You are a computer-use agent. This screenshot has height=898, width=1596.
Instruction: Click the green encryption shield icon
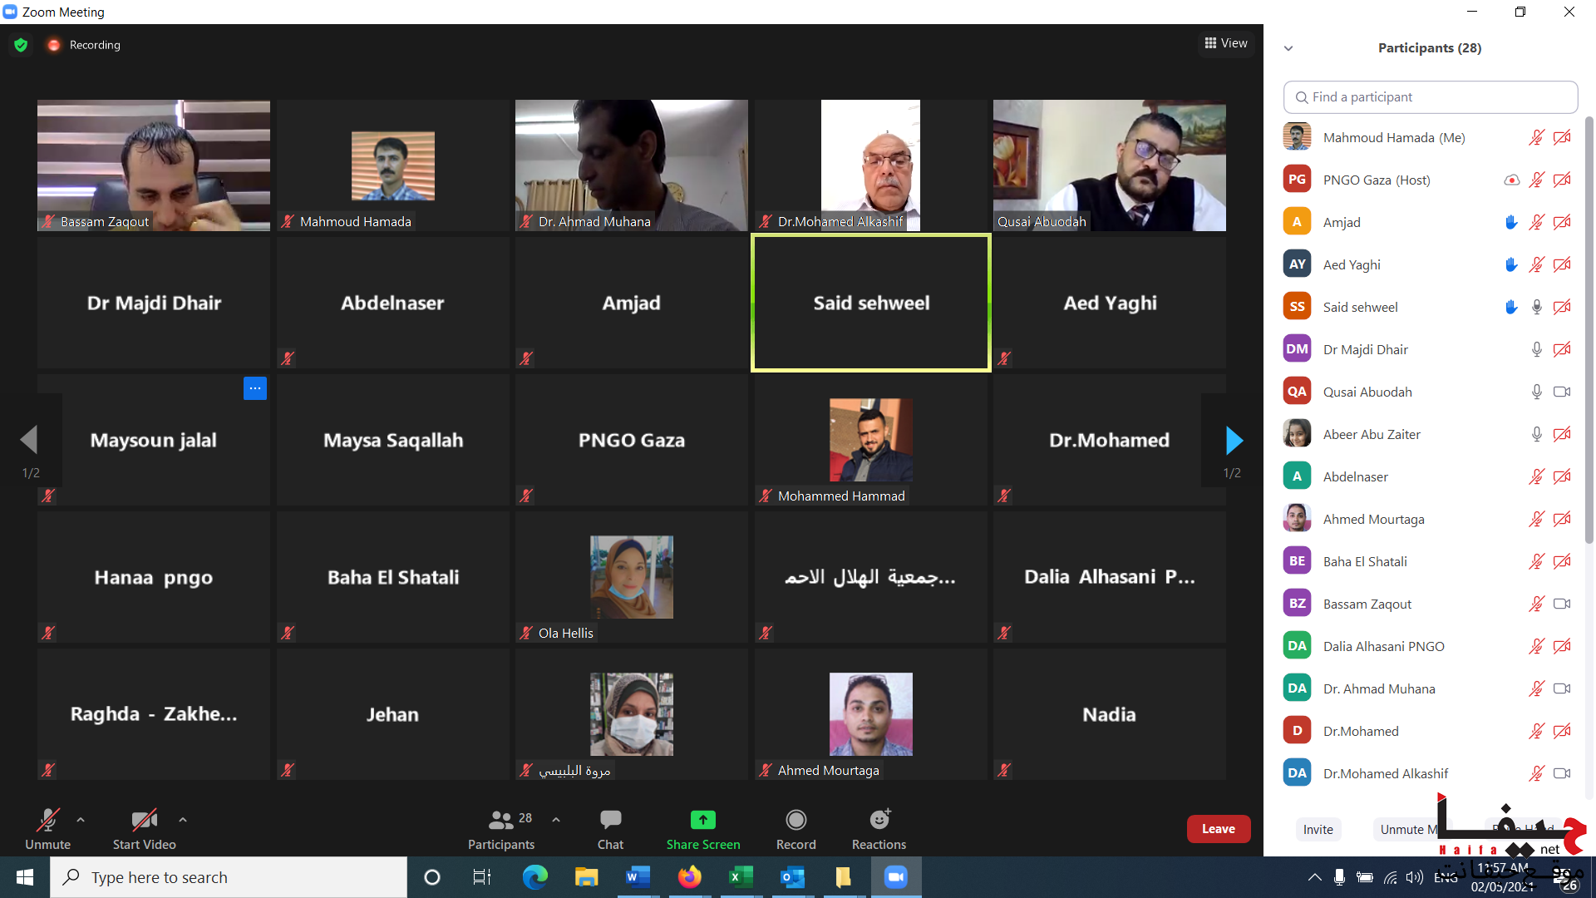point(21,45)
